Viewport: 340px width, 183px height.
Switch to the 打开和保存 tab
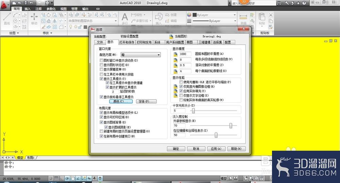click(127, 43)
